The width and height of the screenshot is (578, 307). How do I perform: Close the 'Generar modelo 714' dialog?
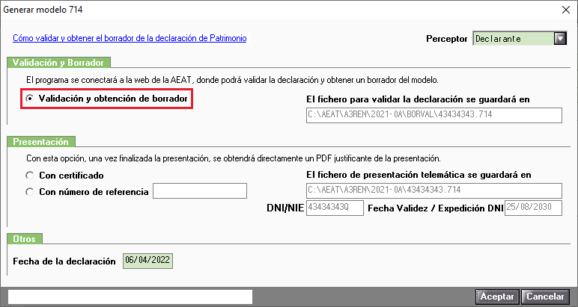pyautogui.click(x=566, y=10)
